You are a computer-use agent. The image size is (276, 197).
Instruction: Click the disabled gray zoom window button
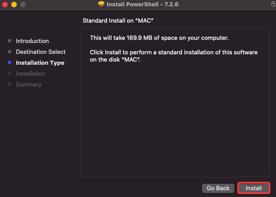23,5
